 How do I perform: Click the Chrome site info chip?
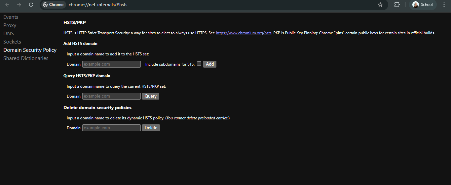pos(54,5)
